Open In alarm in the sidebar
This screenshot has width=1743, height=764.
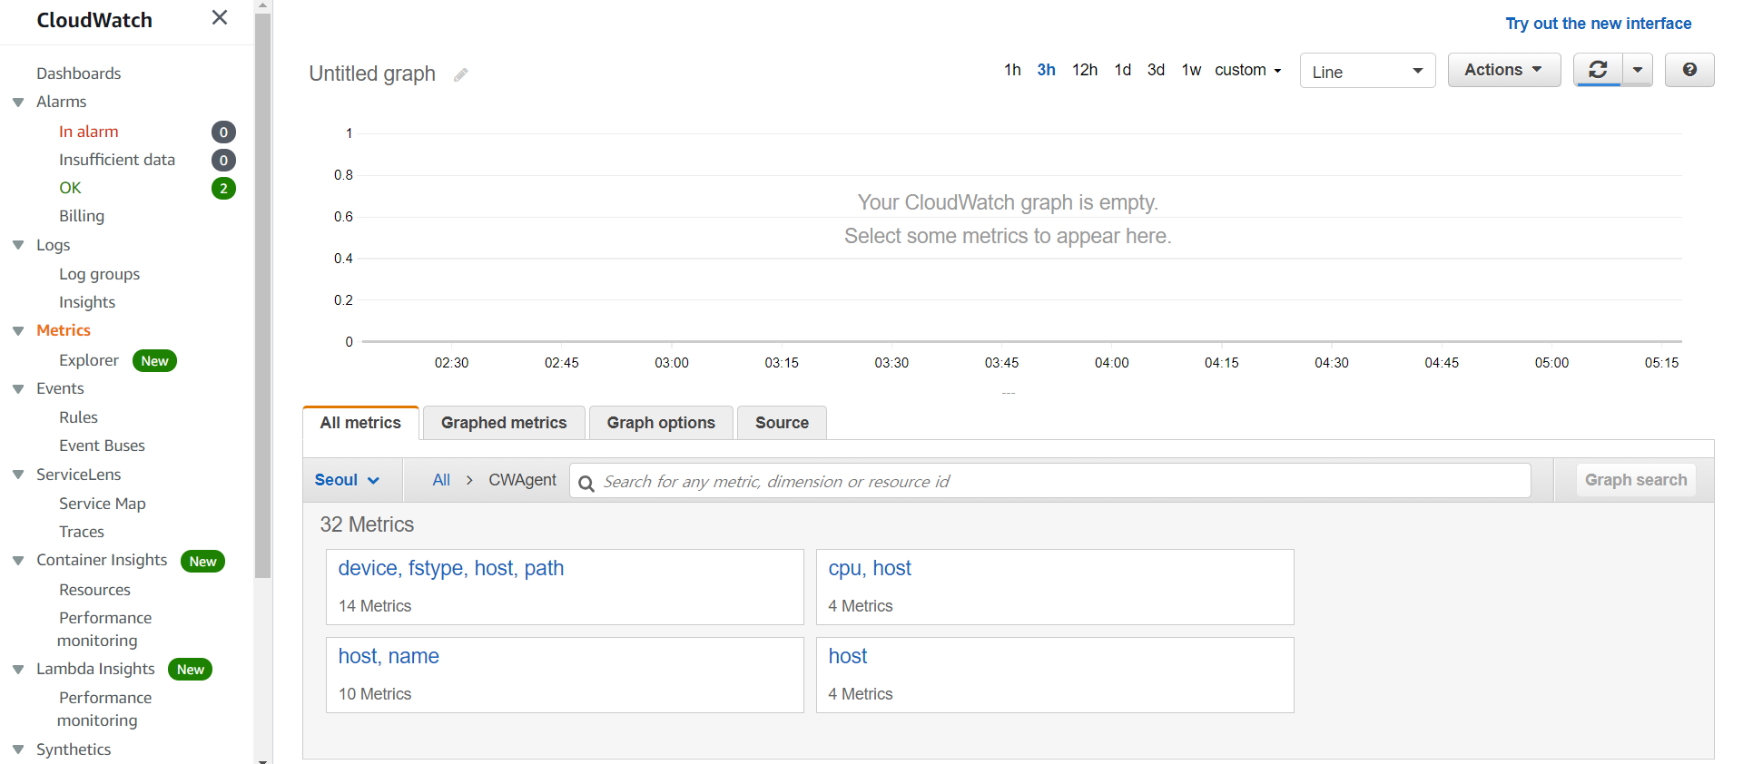(88, 132)
